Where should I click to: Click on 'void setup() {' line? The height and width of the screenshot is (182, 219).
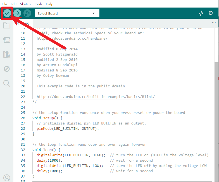click(47, 118)
